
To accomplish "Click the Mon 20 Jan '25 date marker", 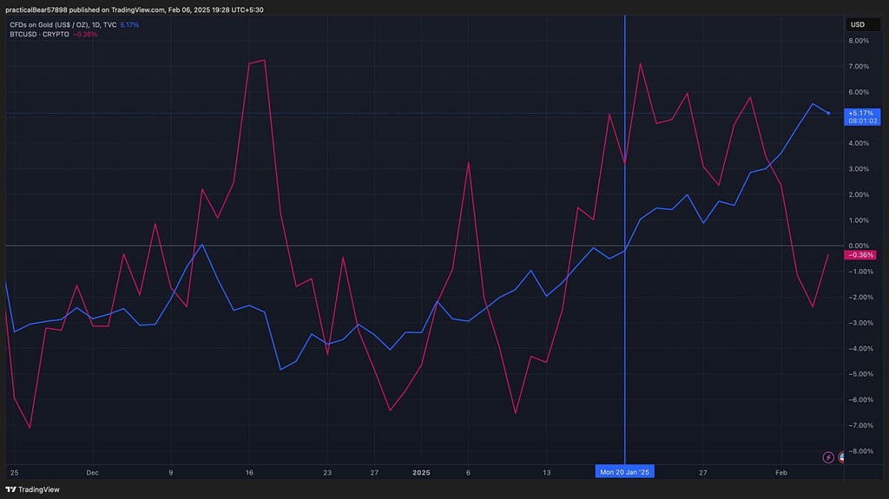I will pyautogui.click(x=624, y=472).
